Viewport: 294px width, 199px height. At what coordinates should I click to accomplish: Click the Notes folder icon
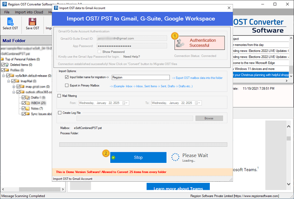coord(28,108)
